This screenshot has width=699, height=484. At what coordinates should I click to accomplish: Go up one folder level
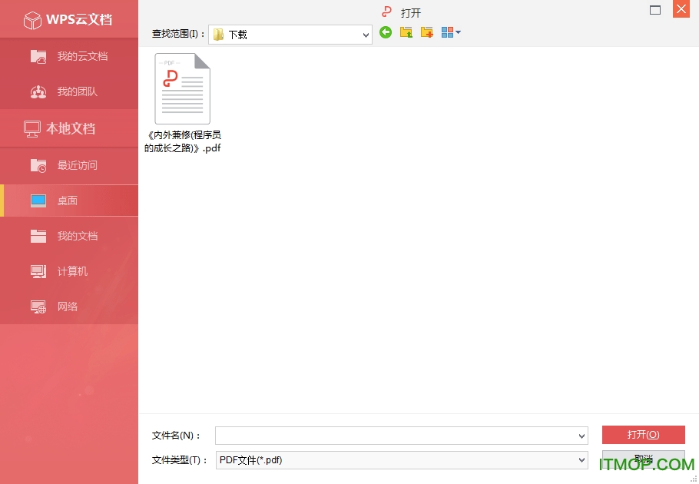pos(406,32)
